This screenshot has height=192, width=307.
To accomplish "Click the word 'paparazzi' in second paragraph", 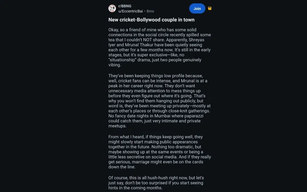I will click(x=195, y=116).
